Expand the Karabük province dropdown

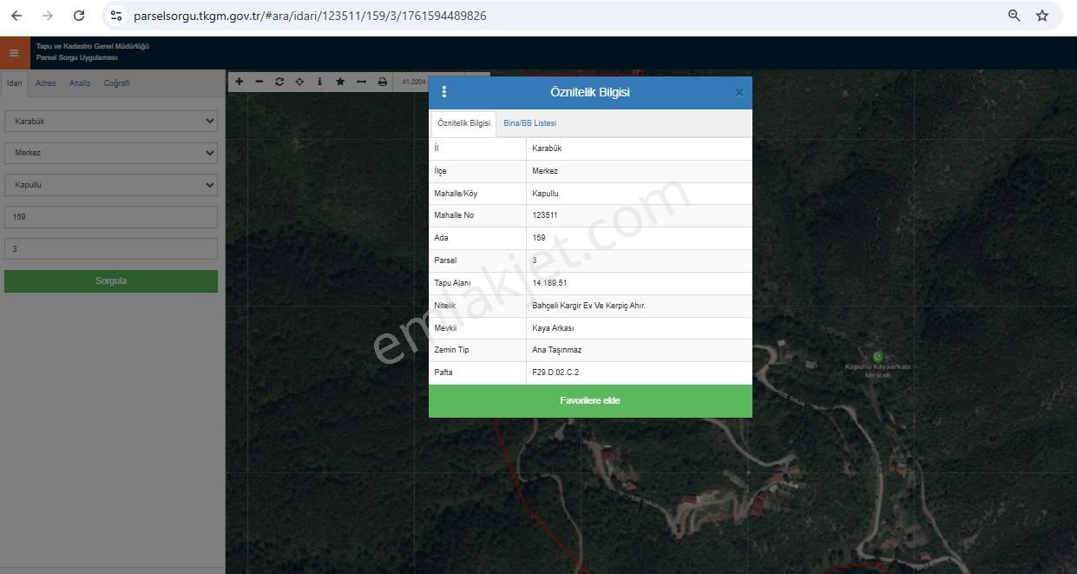click(x=111, y=122)
